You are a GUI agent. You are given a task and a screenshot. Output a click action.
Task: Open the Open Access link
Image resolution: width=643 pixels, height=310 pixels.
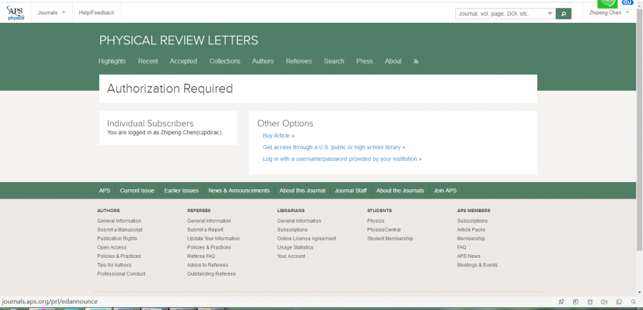click(111, 247)
